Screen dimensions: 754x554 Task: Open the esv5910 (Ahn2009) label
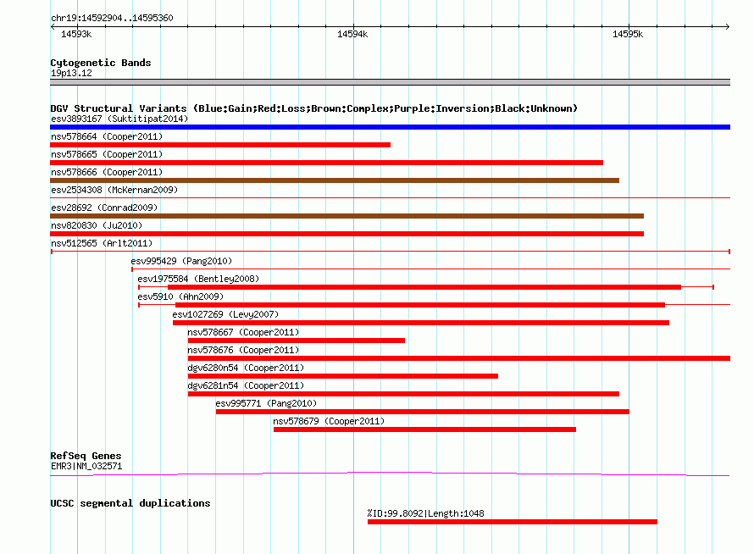pyautogui.click(x=180, y=296)
